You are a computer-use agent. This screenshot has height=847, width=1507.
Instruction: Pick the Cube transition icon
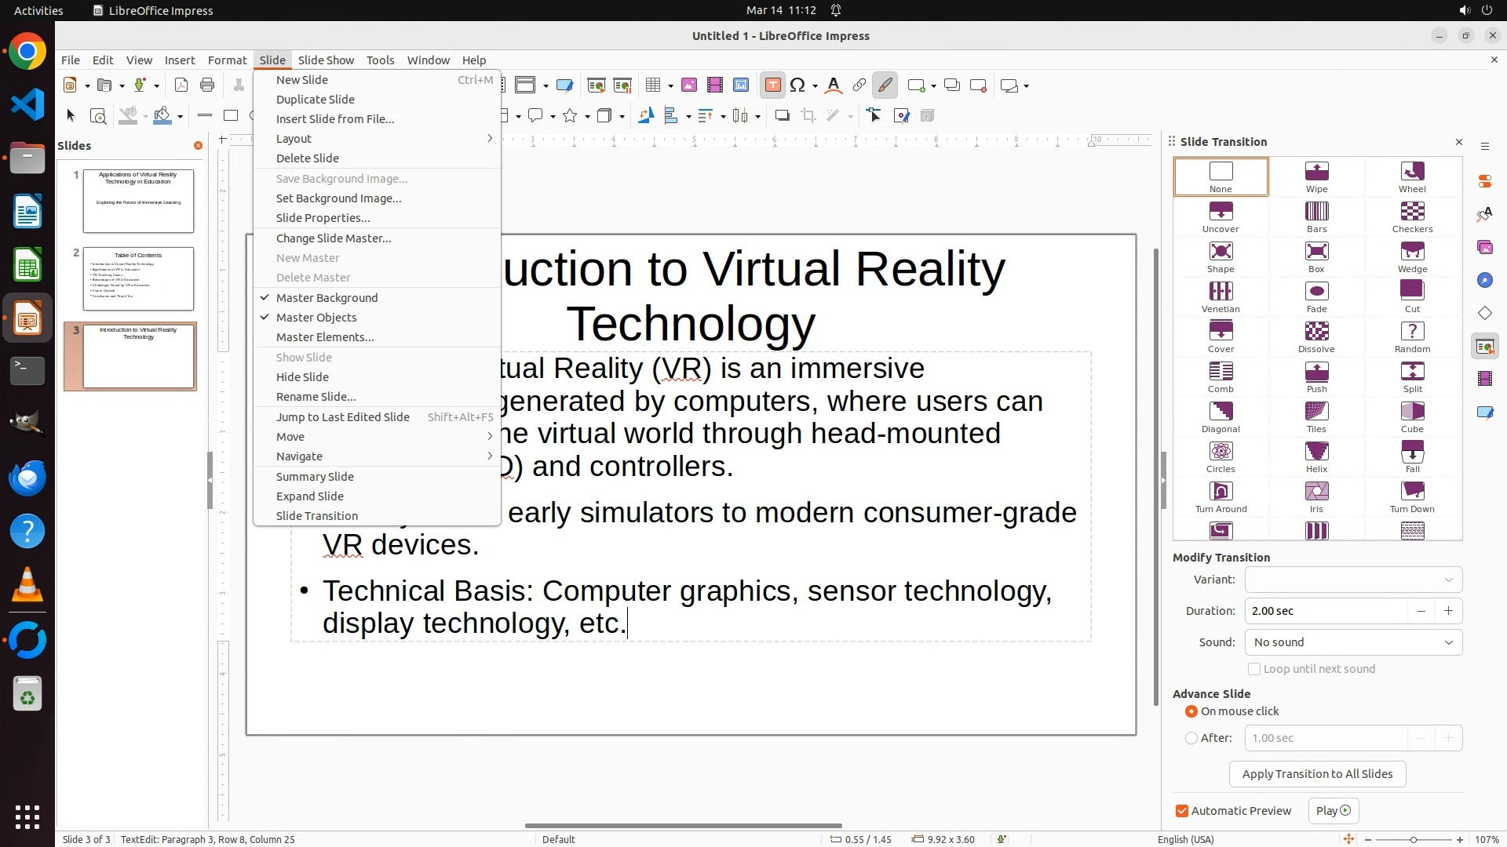click(1412, 416)
